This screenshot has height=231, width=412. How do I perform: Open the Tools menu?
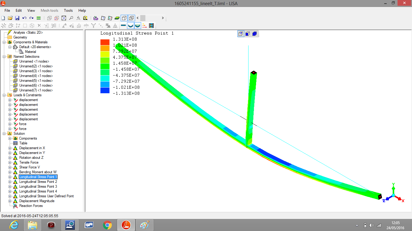(68, 11)
